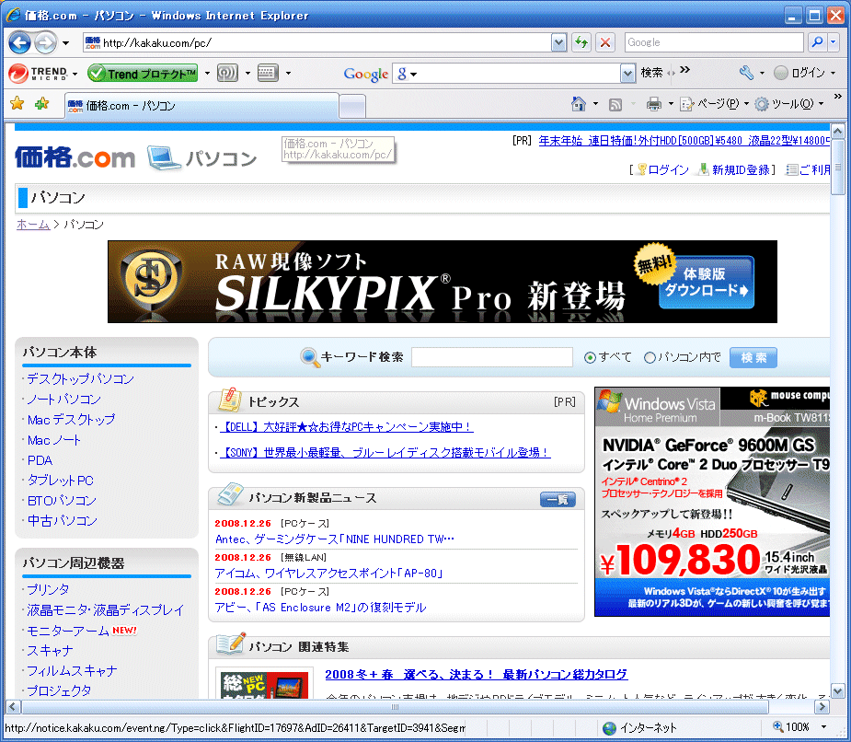Open the 最新パソコン総カタログ feature link
851x742 pixels.
coord(476,674)
